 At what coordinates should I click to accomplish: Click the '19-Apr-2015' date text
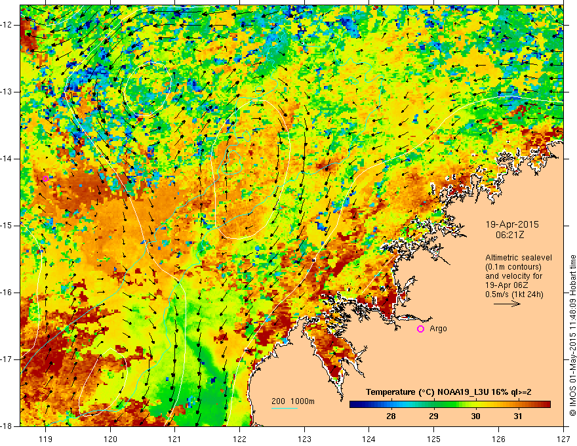[512, 224]
